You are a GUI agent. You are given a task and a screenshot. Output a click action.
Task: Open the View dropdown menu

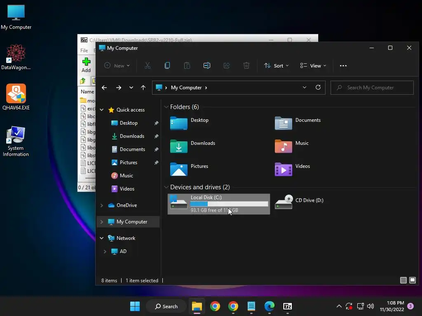(313, 65)
